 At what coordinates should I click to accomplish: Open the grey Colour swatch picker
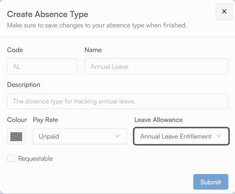(16, 136)
